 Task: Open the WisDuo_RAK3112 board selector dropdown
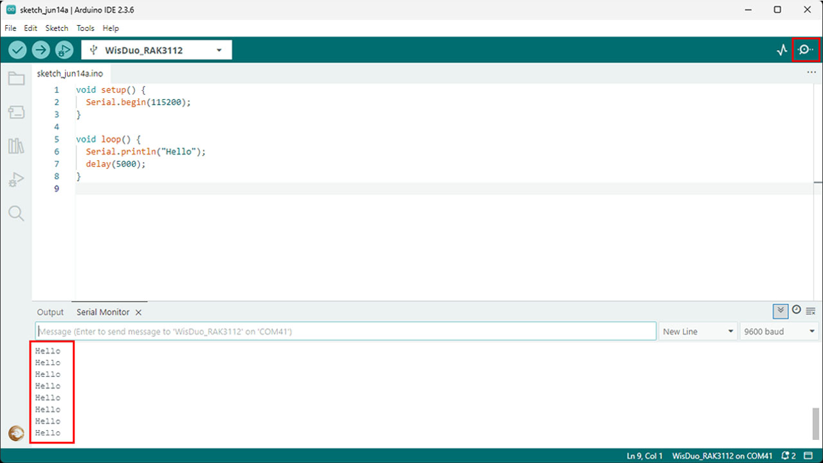156,50
